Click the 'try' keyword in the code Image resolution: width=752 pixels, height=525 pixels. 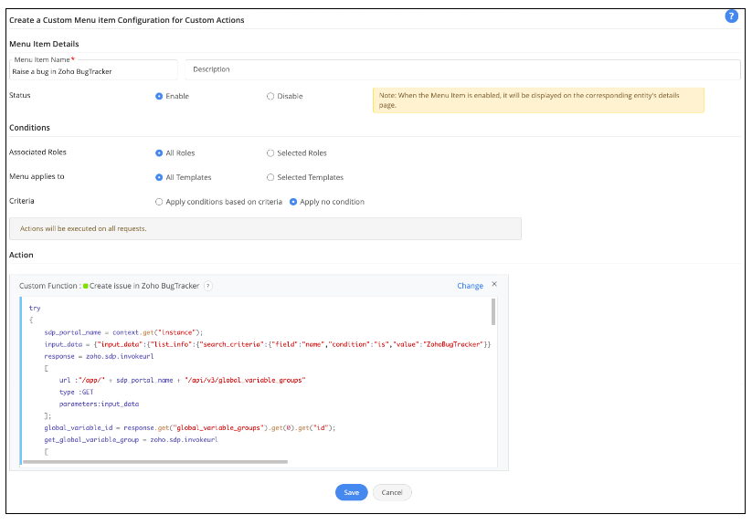pos(35,308)
